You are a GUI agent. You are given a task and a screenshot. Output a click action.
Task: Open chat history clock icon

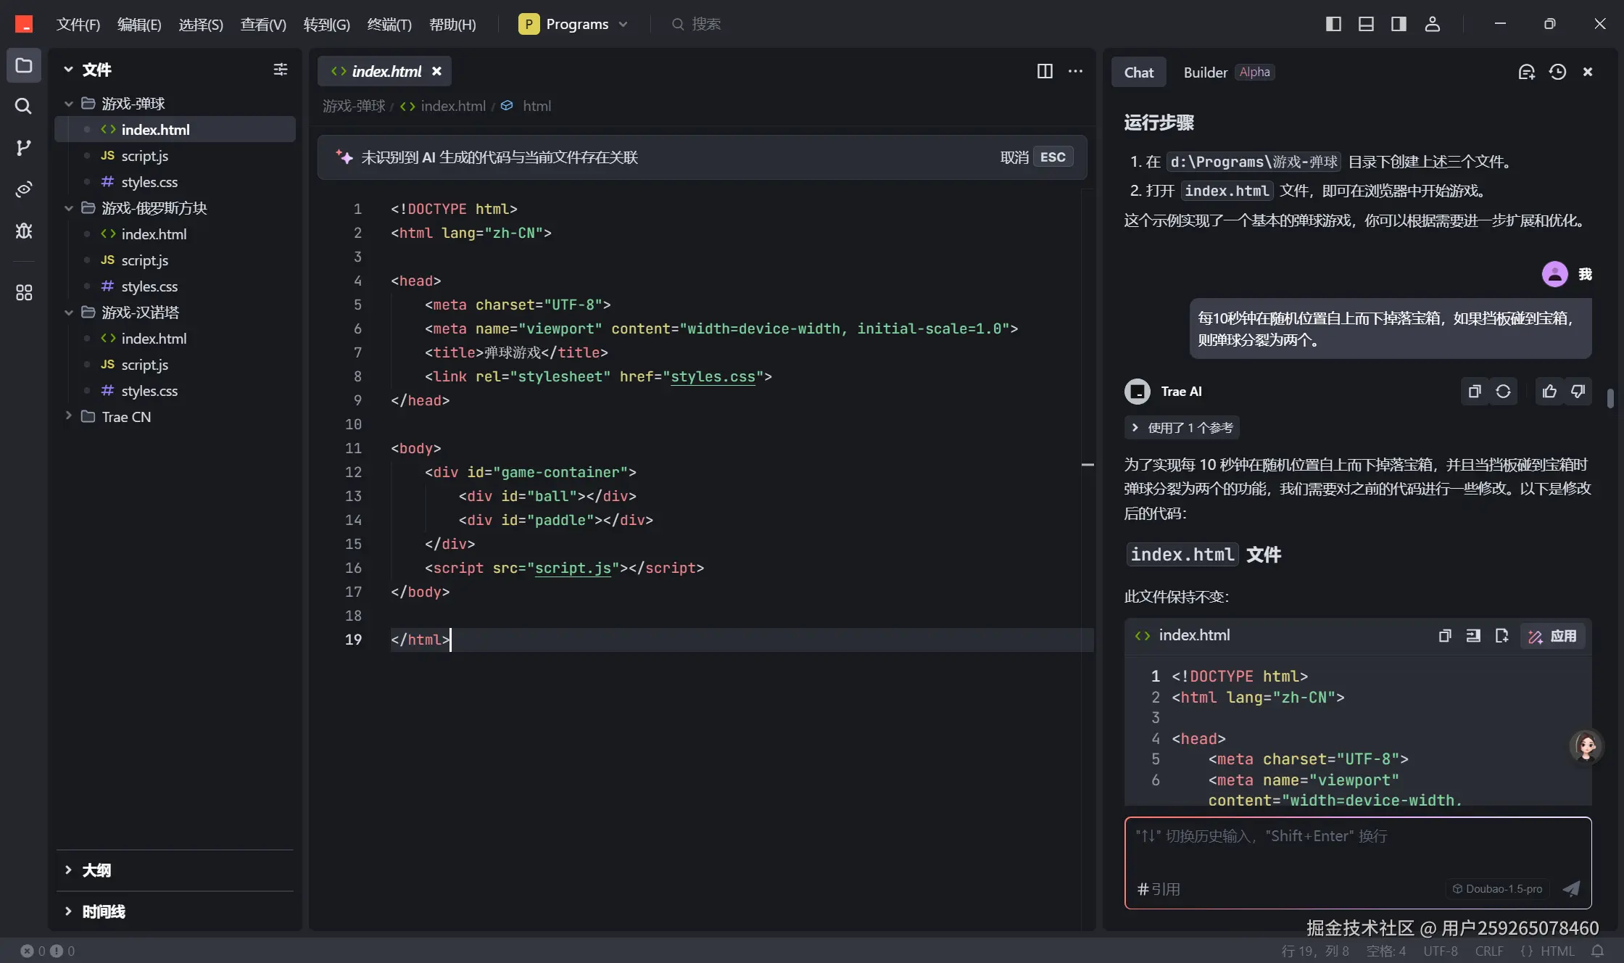[1557, 72]
